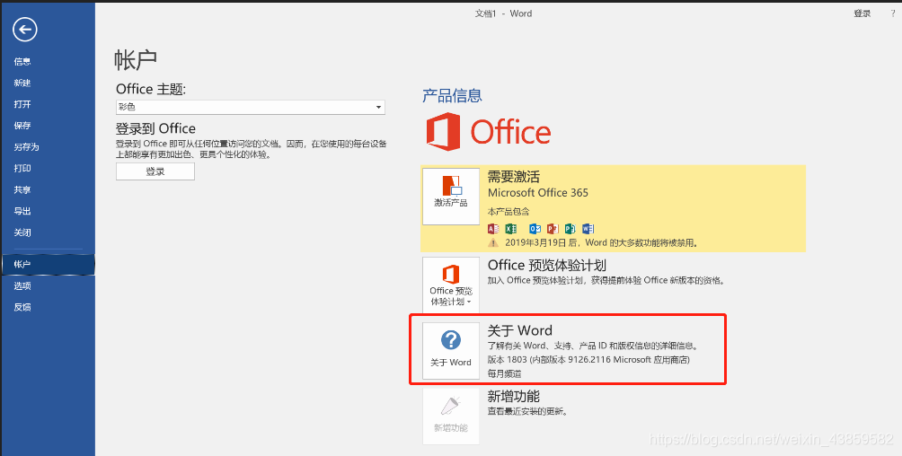The image size is (902, 456).
Task: Click the Publisher app icon
Action: [x=570, y=228]
